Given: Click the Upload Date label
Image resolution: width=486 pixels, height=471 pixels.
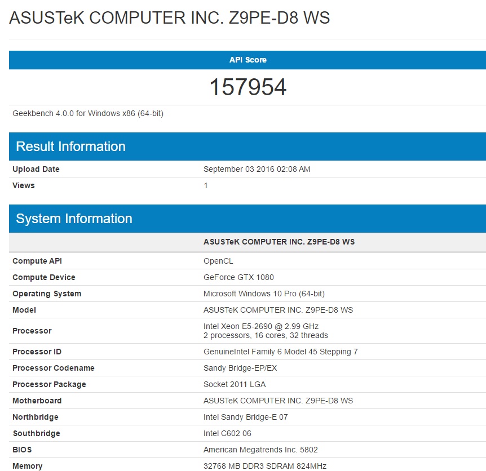Looking at the screenshot, I should point(36,169).
